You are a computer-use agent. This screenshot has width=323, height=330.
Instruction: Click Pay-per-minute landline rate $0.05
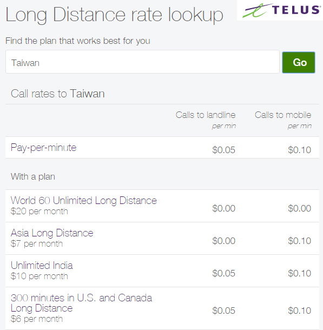tap(223, 150)
